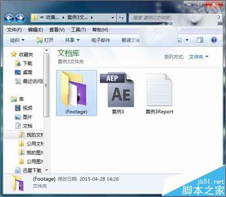Select the 案例3 AEP project file icon
Viewport: 226px width, 197px height.
(117, 90)
